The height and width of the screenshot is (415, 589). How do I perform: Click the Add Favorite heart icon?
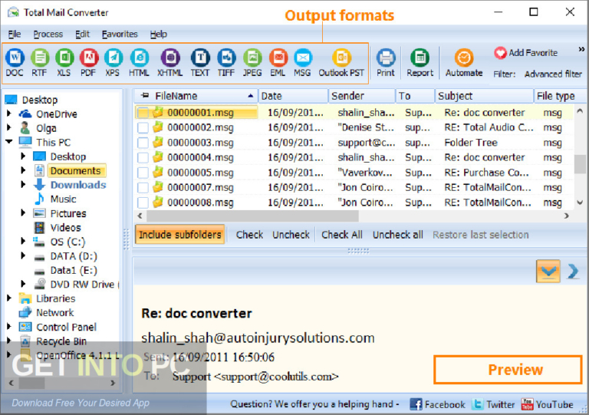click(500, 53)
